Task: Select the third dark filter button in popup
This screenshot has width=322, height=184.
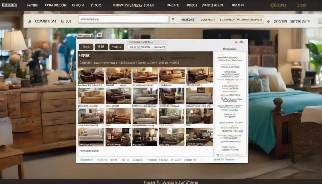Action: 117,47
